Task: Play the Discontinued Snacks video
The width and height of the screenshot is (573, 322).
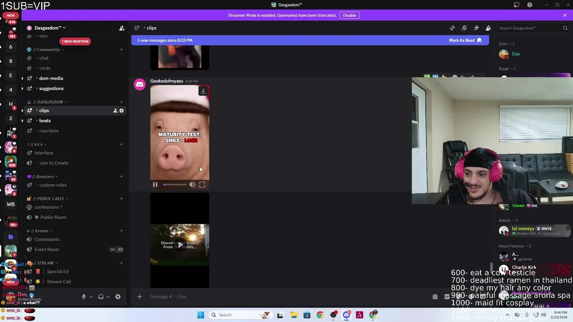Action: 180,245
